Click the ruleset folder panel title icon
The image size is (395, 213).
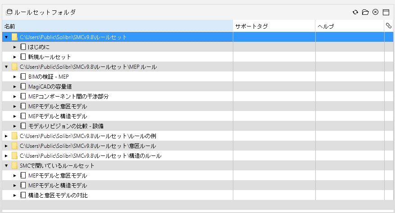9,12
